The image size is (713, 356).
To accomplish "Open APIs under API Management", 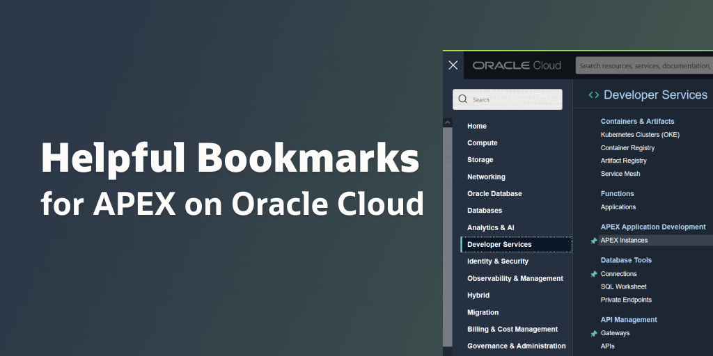I will pos(607,346).
